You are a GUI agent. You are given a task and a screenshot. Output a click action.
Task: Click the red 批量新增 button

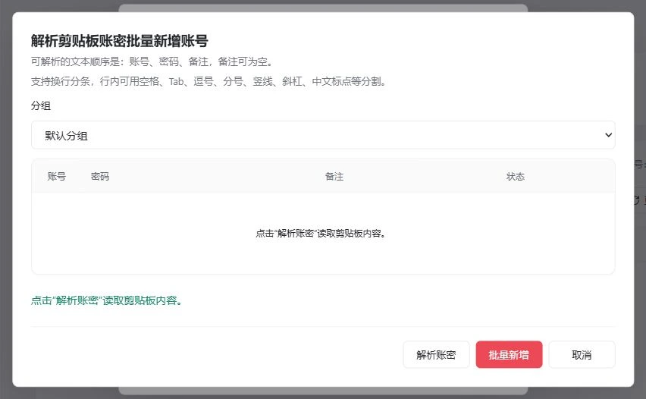[509, 354]
